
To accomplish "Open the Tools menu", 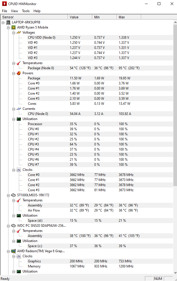I will (26, 11).
